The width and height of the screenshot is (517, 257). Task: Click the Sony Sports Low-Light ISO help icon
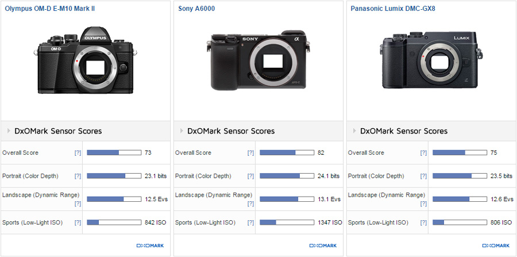(x=250, y=223)
